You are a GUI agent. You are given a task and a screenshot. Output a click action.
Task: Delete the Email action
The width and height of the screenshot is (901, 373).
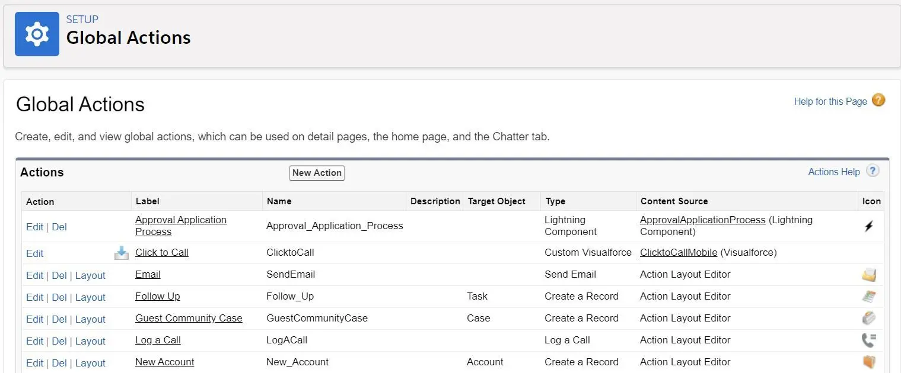[59, 275]
